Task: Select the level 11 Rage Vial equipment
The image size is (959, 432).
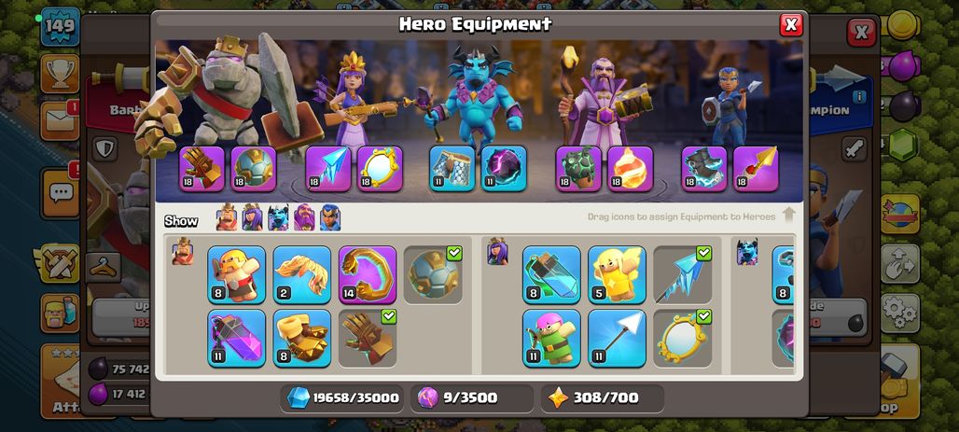Action: click(x=236, y=339)
